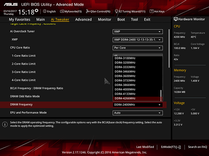Click the 1-Core Ratio Limit value field
This screenshot has width=209, height=156.
point(138,55)
